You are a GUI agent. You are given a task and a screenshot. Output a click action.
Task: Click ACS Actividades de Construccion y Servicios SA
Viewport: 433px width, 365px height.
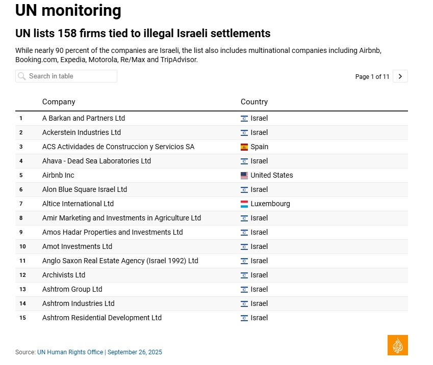coord(118,147)
